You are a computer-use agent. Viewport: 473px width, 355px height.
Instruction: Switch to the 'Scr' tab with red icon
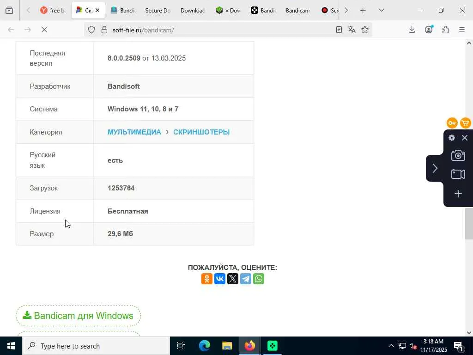click(x=330, y=10)
